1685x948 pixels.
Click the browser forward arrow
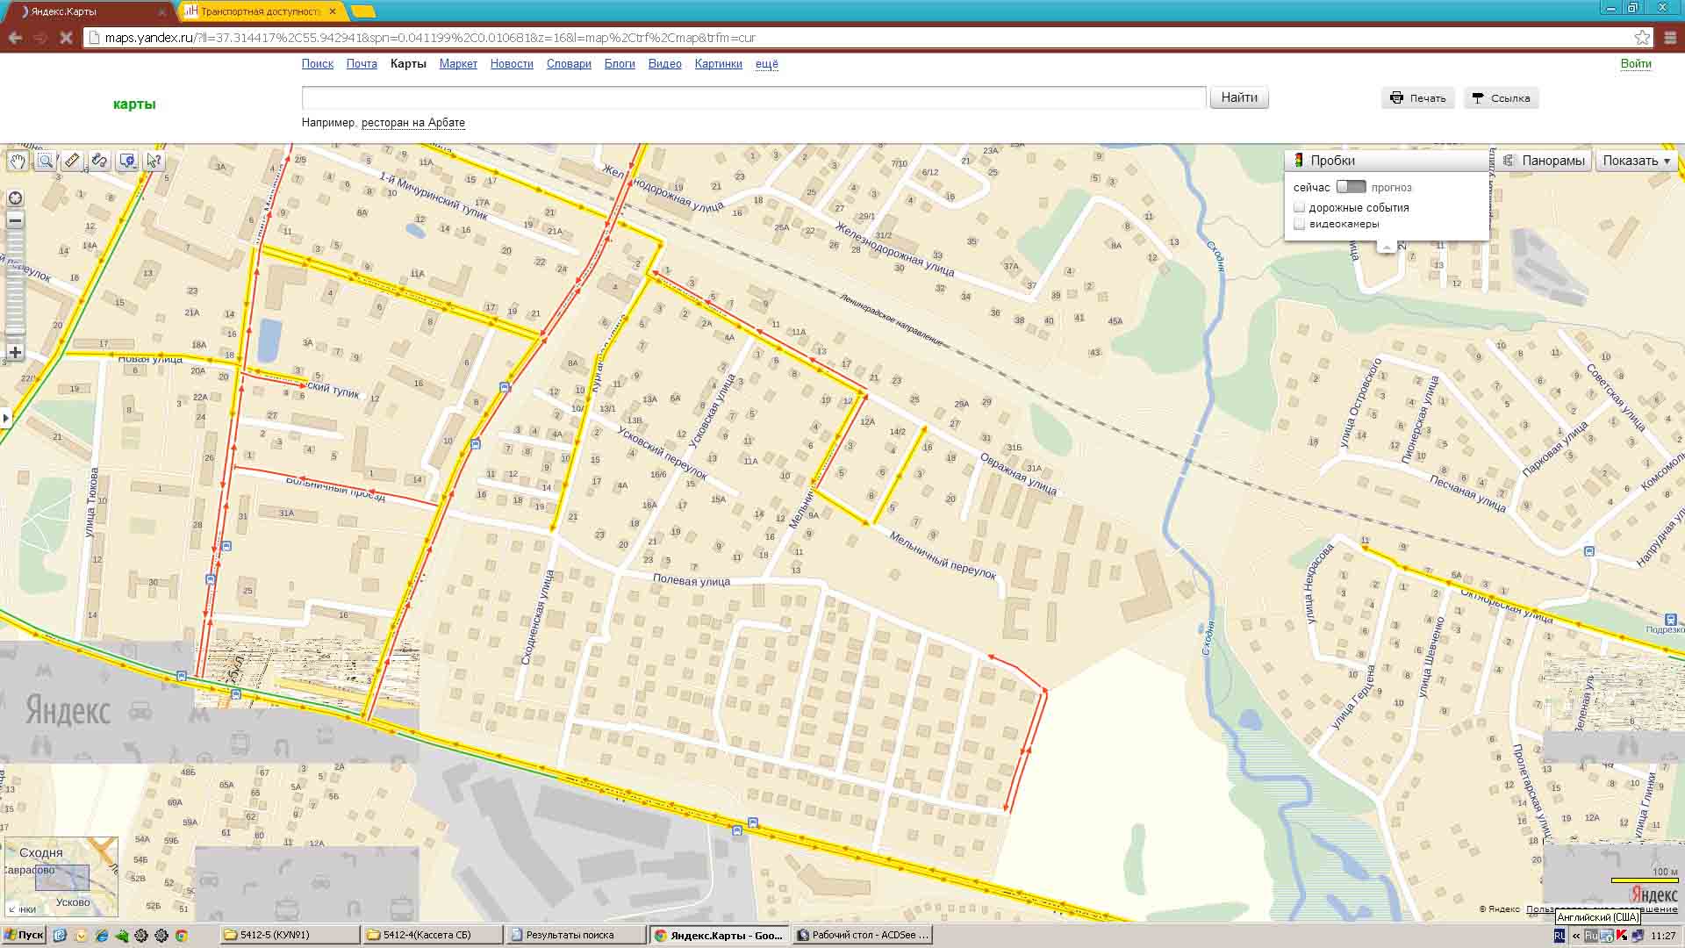point(40,38)
